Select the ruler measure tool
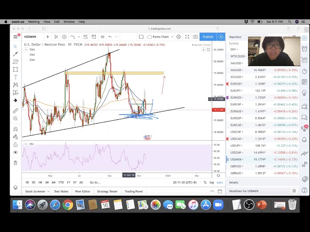Viewport: 310px width, 232px height. [15, 111]
